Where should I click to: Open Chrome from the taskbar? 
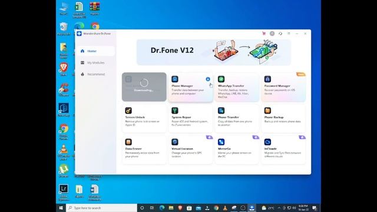216,208
